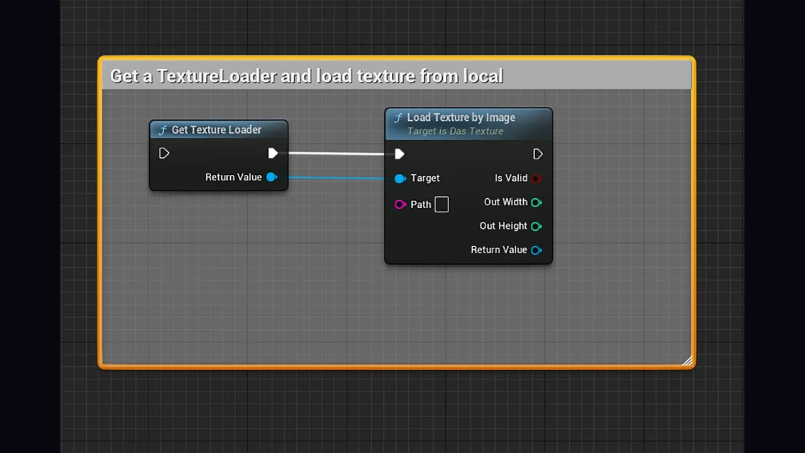Select the Path input pin

coord(401,204)
